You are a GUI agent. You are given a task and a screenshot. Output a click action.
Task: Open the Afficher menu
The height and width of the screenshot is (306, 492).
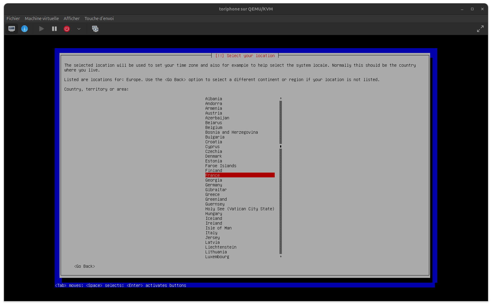coord(71,19)
